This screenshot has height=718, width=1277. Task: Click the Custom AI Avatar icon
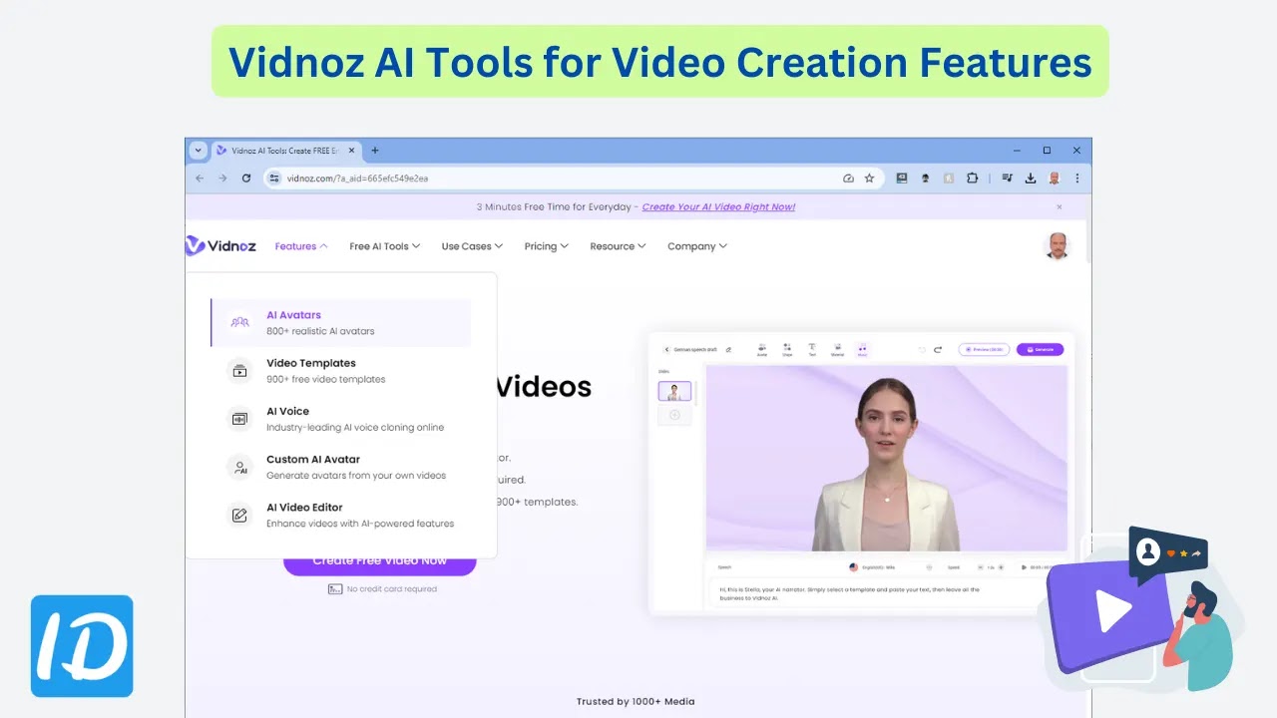239,467
